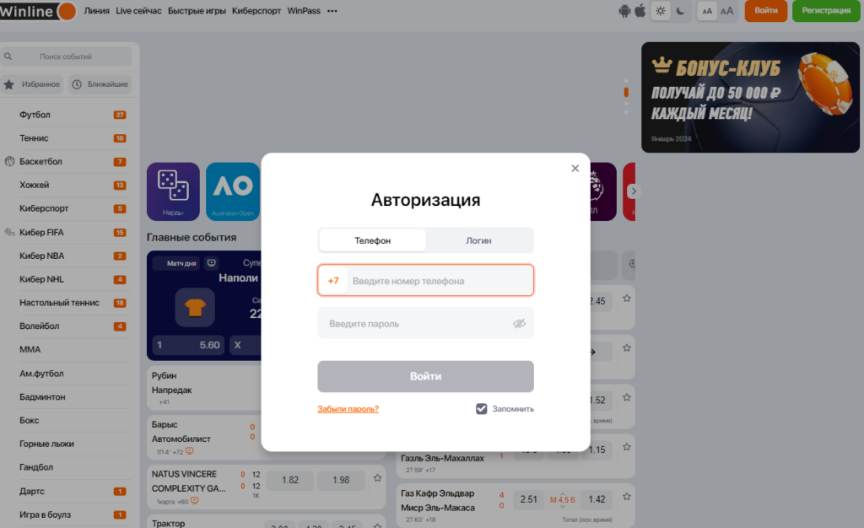This screenshot has width=864, height=528.
Task: Click the basketball icon beside Баскетбол
Action: pyautogui.click(x=9, y=161)
